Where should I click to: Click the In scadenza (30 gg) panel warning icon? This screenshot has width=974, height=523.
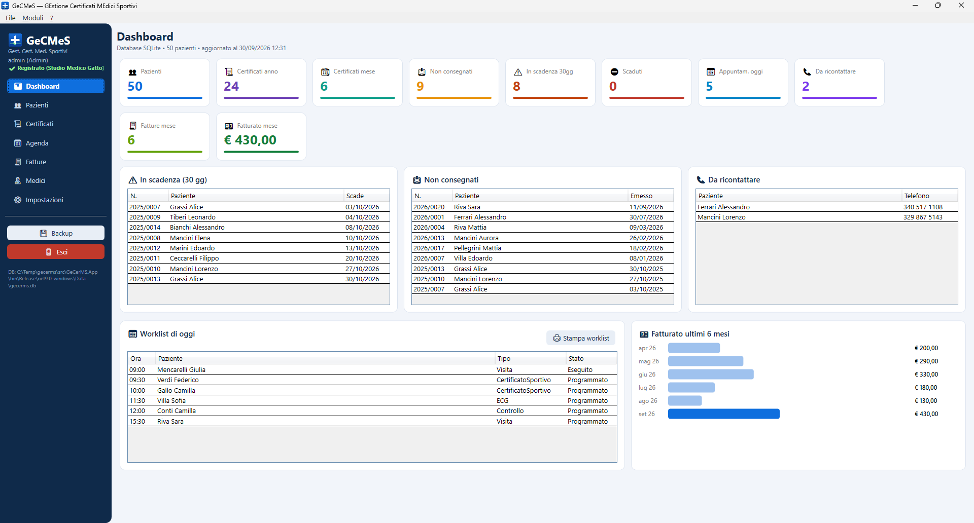click(133, 180)
